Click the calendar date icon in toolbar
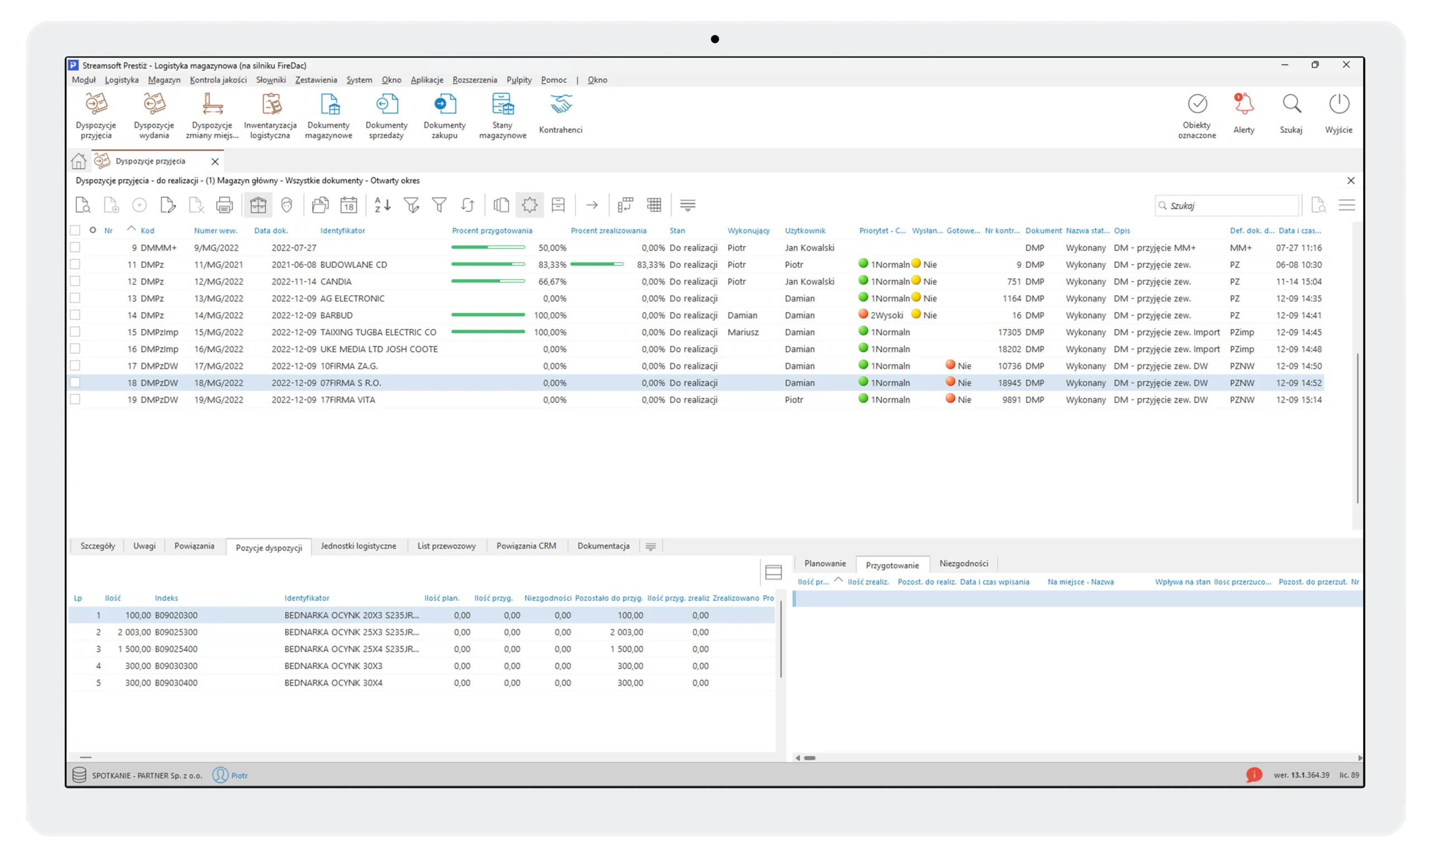 point(349,205)
